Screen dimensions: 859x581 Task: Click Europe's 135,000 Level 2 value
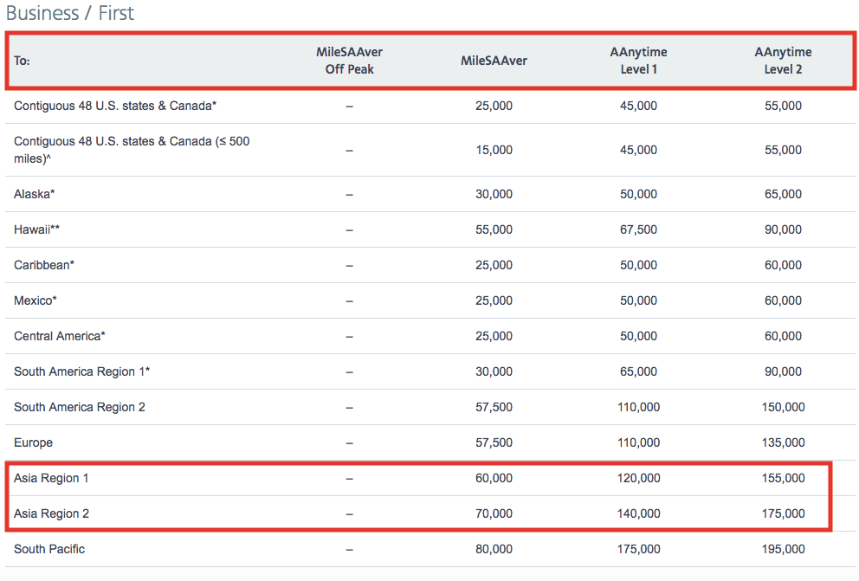pyautogui.click(x=784, y=443)
